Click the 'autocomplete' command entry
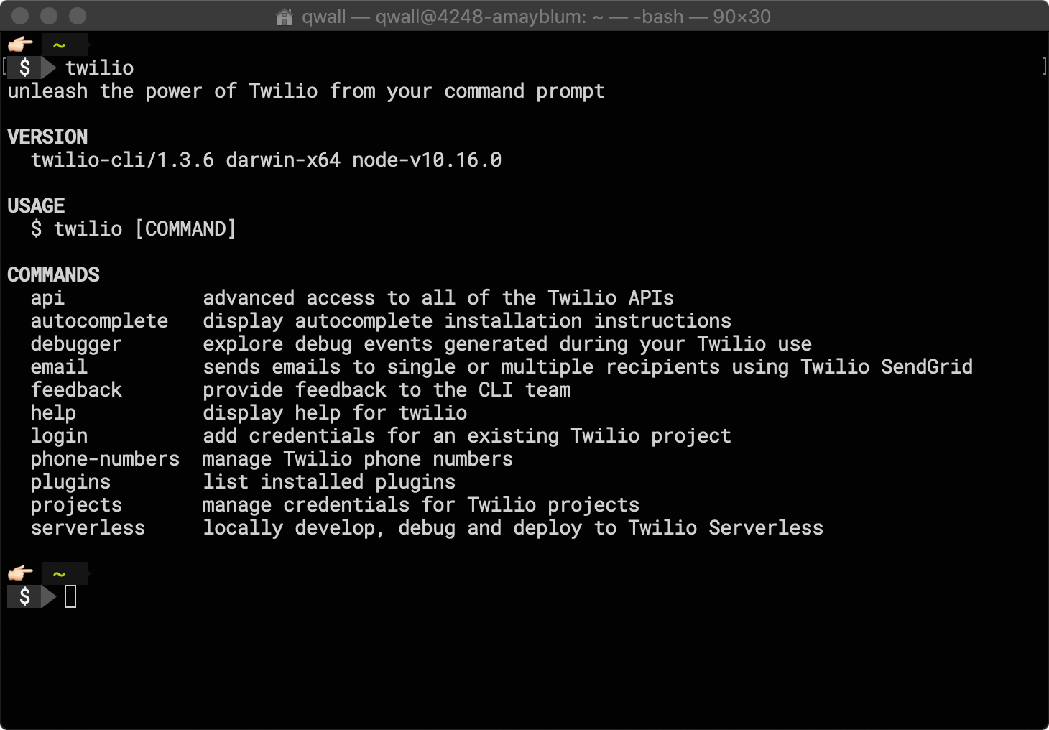 (99, 321)
